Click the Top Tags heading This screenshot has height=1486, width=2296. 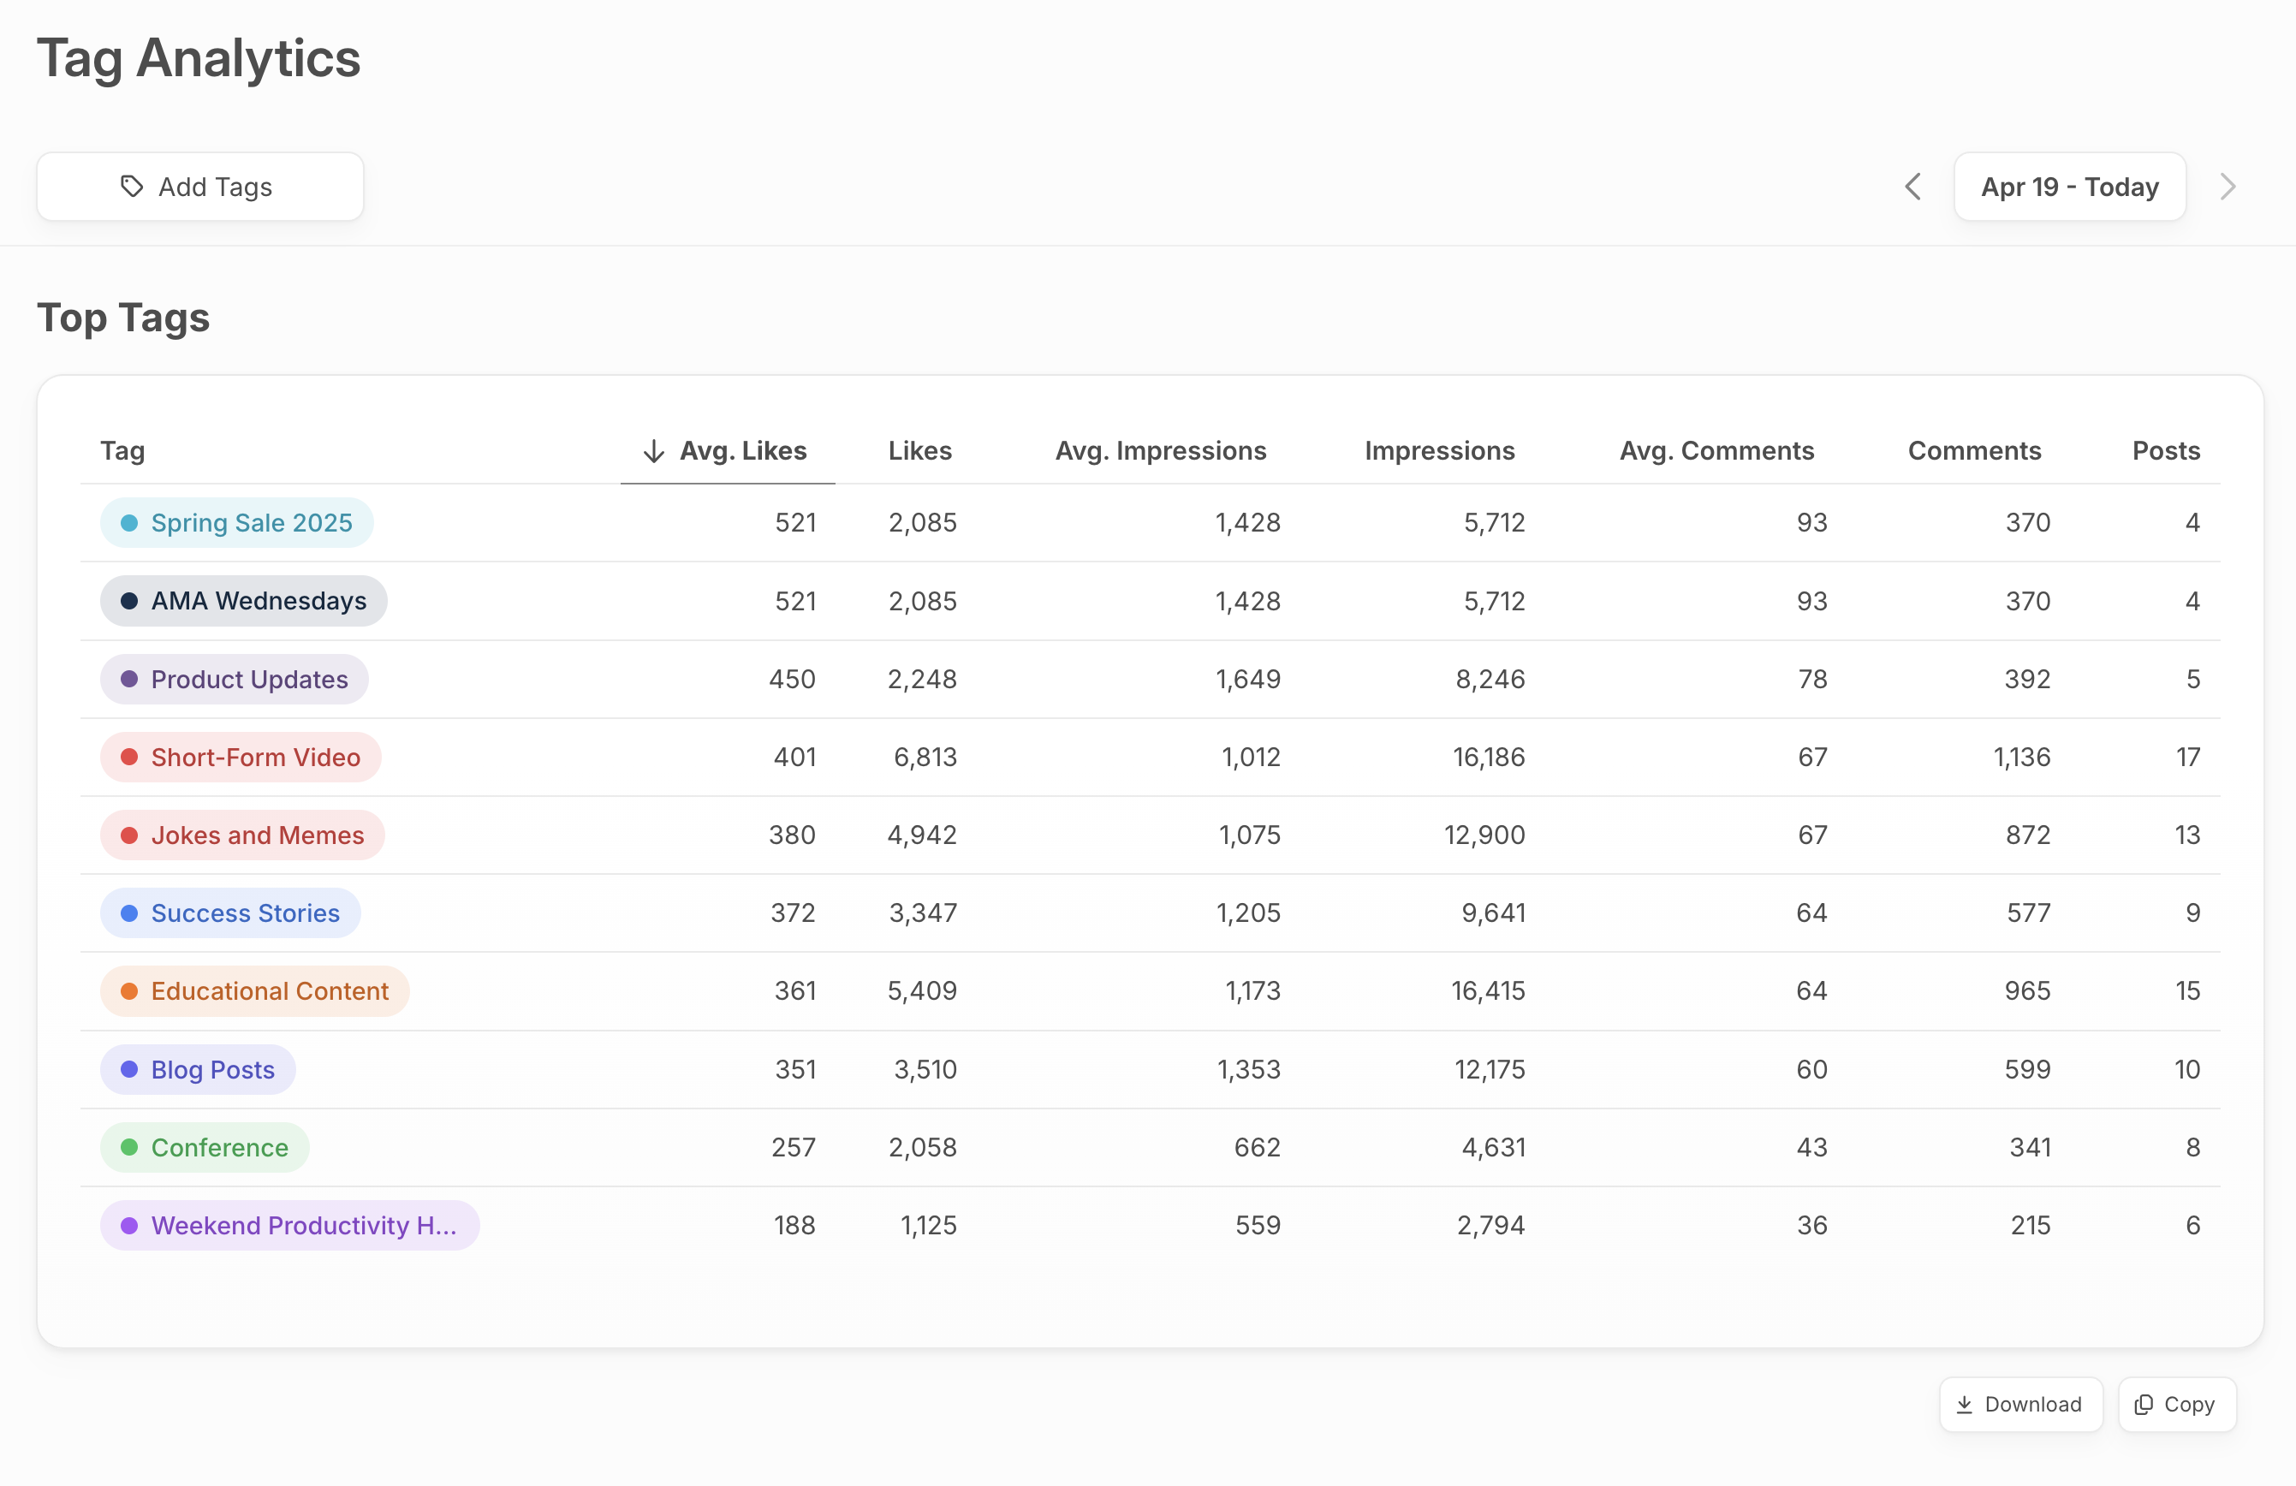(x=123, y=318)
